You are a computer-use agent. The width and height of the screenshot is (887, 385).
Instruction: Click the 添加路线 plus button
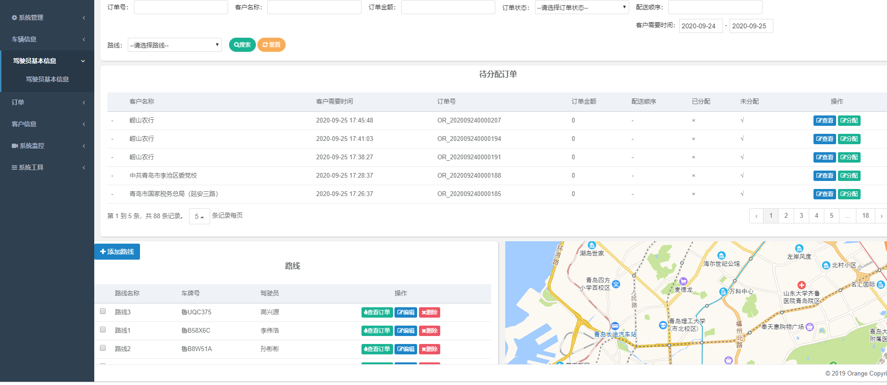point(117,252)
